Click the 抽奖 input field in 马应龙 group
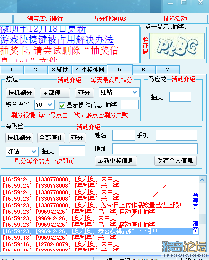 pyautogui.click(x=180, y=97)
